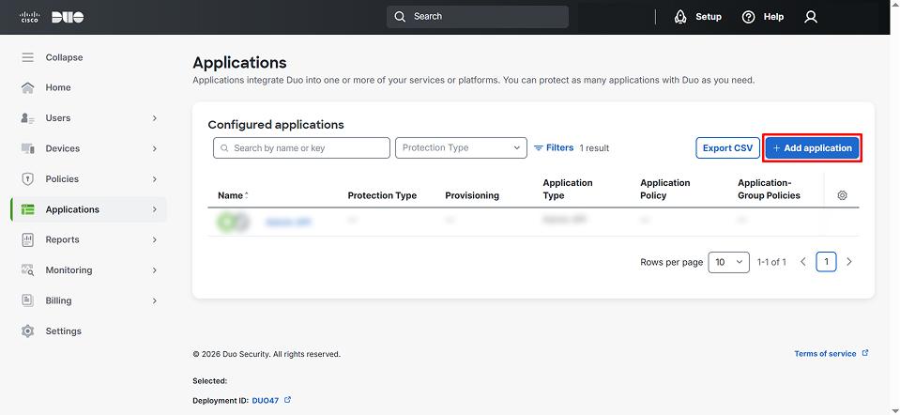Expand the Devices submenu chevron
This screenshot has height=415, width=900.
click(155, 148)
